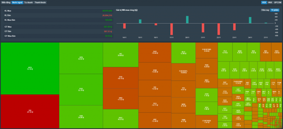Click the SSI -47.33 tỷ tile
Screen dimensions: 283x129
tap(30, 111)
